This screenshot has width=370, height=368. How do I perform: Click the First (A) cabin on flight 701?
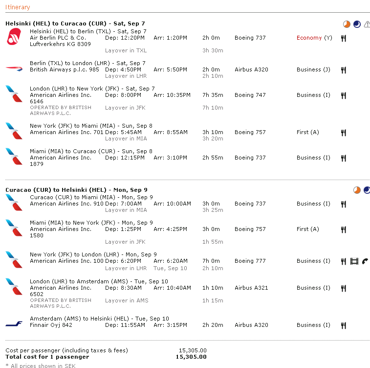[x=307, y=132]
